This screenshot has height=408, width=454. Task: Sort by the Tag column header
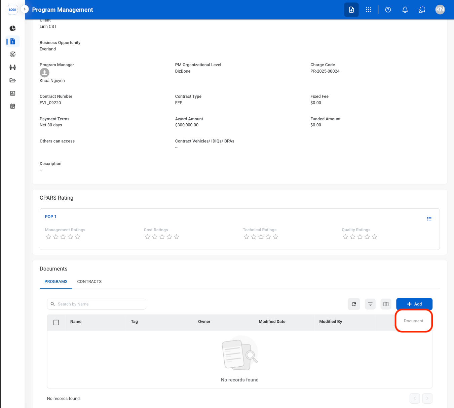[134, 322]
